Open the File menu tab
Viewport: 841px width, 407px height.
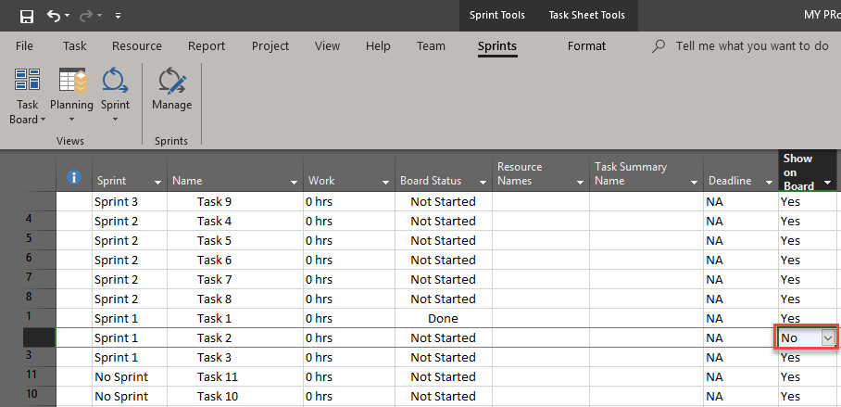(x=25, y=45)
